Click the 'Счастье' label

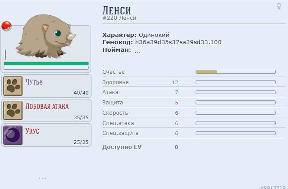(x=114, y=72)
